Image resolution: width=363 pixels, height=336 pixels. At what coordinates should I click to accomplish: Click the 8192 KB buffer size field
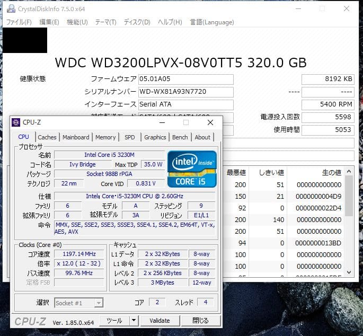(x=328, y=79)
